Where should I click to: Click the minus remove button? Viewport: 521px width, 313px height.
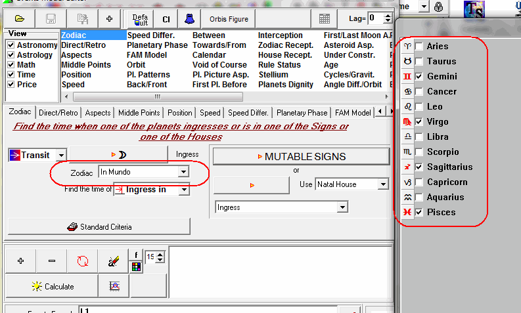pyautogui.click(x=52, y=261)
